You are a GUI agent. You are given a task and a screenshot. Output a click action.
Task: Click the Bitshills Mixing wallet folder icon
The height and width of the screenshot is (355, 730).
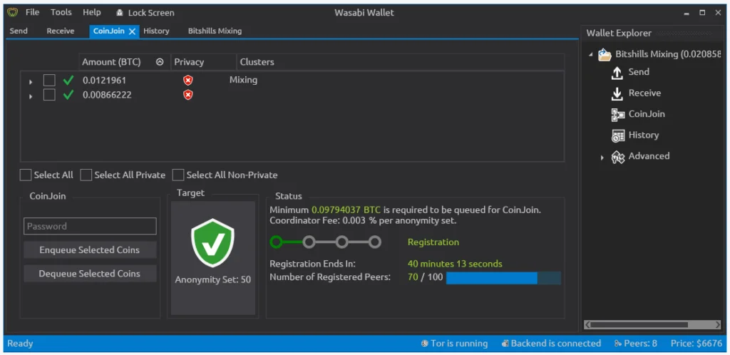(x=605, y=54)
